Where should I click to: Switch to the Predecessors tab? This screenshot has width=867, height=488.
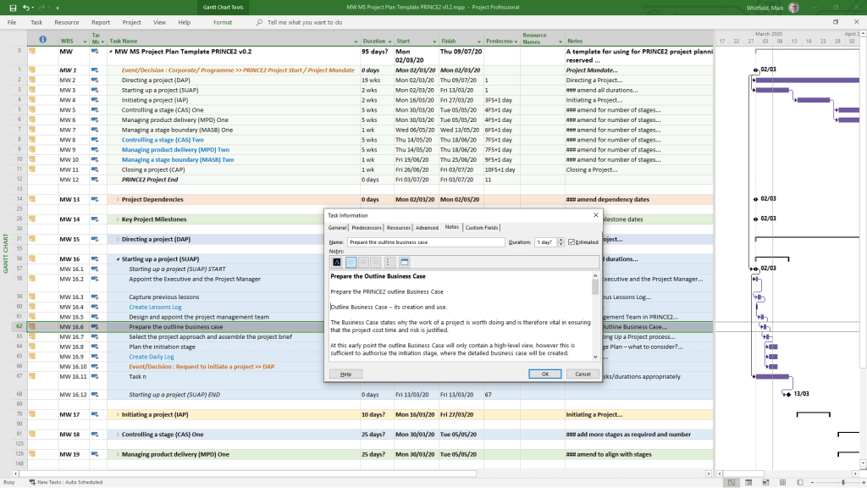pyautogui.click(x=366, y=227)
